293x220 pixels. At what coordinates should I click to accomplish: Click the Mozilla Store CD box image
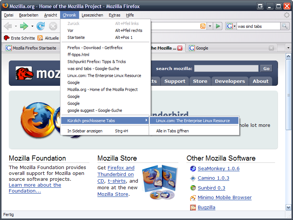click(160, 182)
